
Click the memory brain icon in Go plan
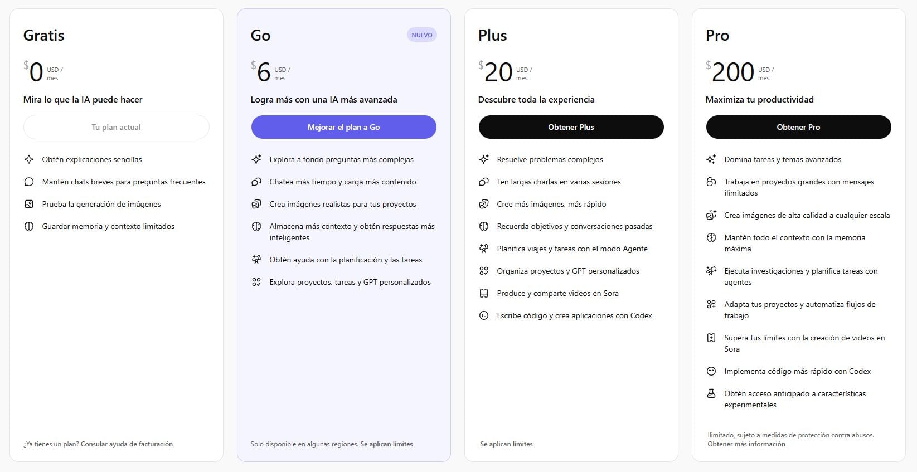[256, 226]
